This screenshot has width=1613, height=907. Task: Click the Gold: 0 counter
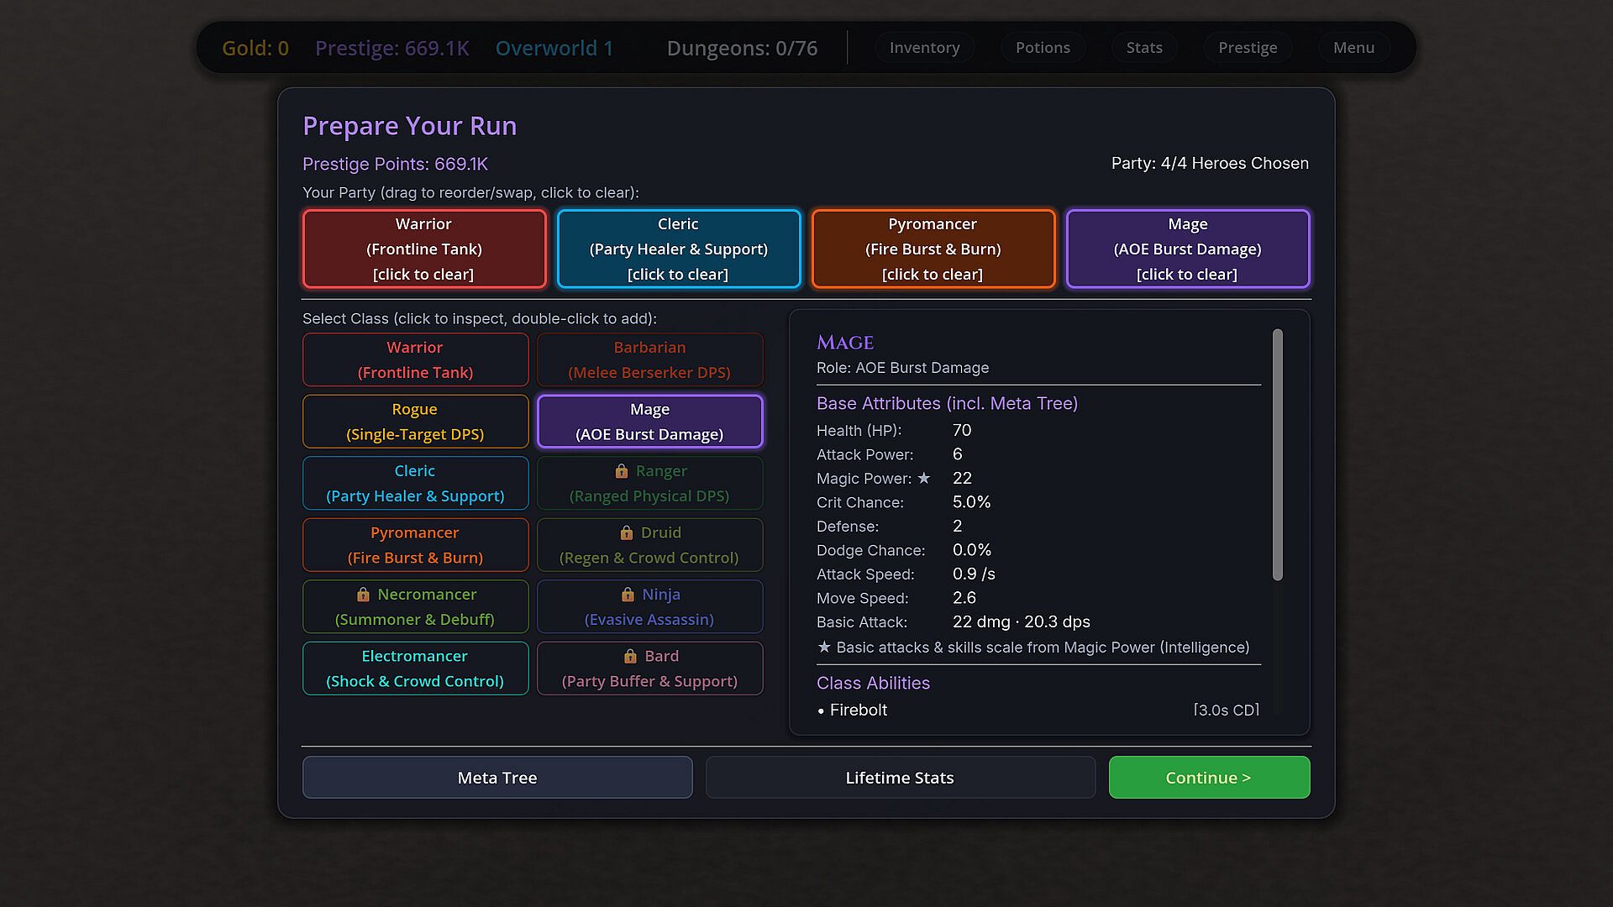[x=255, y=48]
